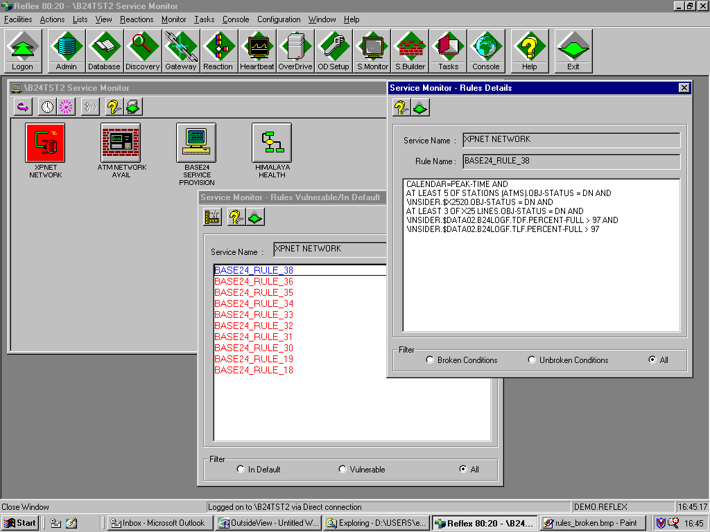This screenshot has height=532, width=710.
Task: Launch the OverDrive tool
Action: 295,51
